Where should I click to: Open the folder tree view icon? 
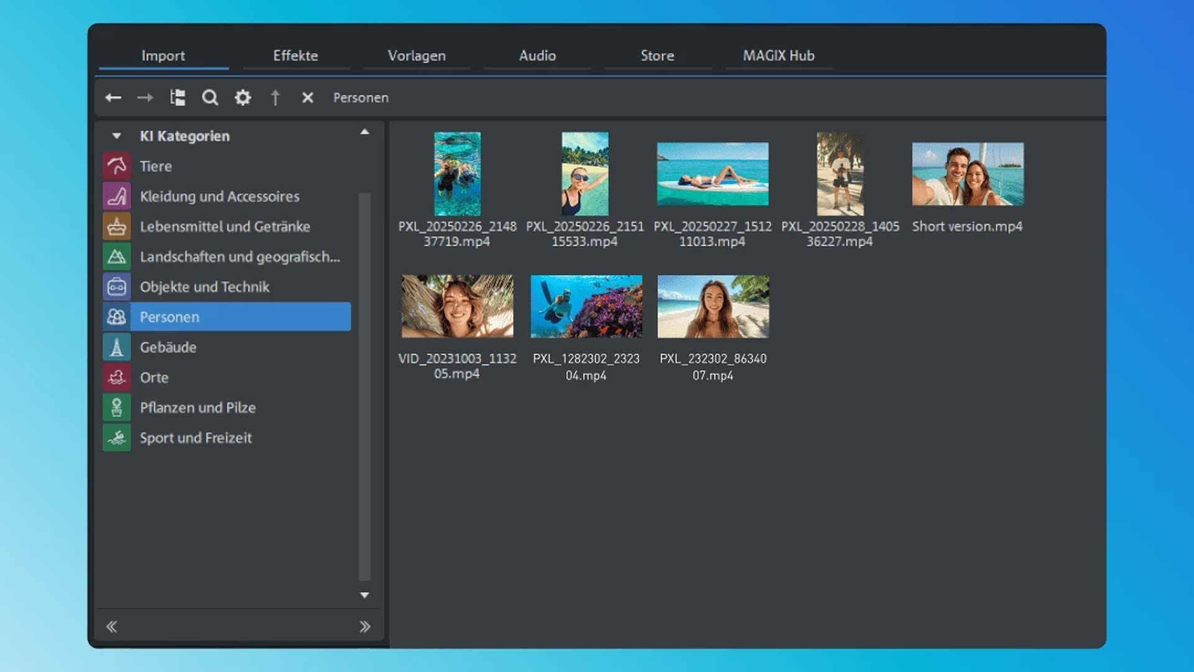(x=178, y=98)
